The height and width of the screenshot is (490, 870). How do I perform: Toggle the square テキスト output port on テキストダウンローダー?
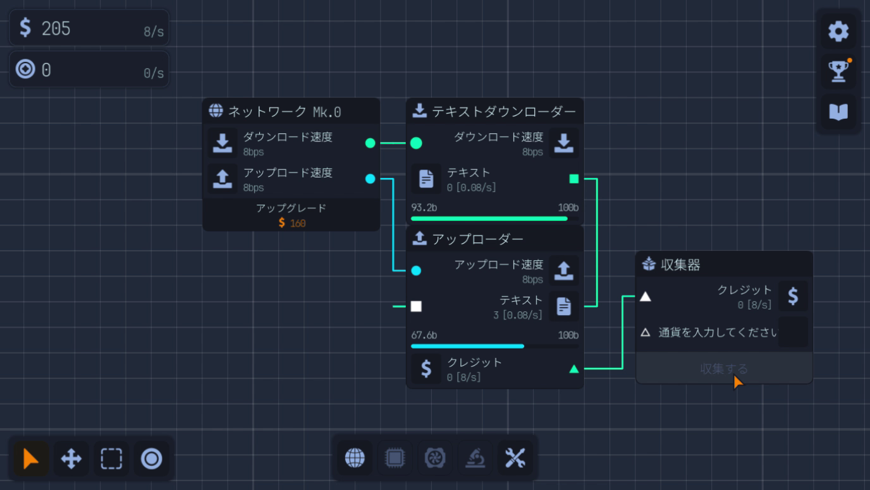[x=573, y=179]
